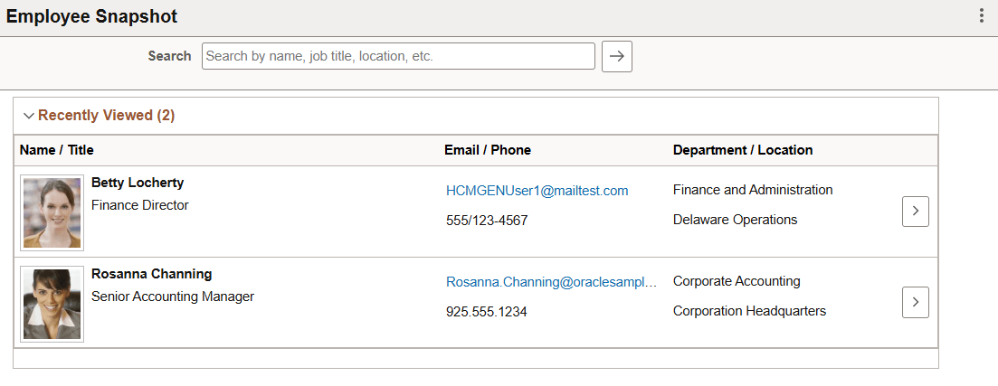
Task: Click Betty Locherty's photo thumbnail
Action: [x=52, y=212]
